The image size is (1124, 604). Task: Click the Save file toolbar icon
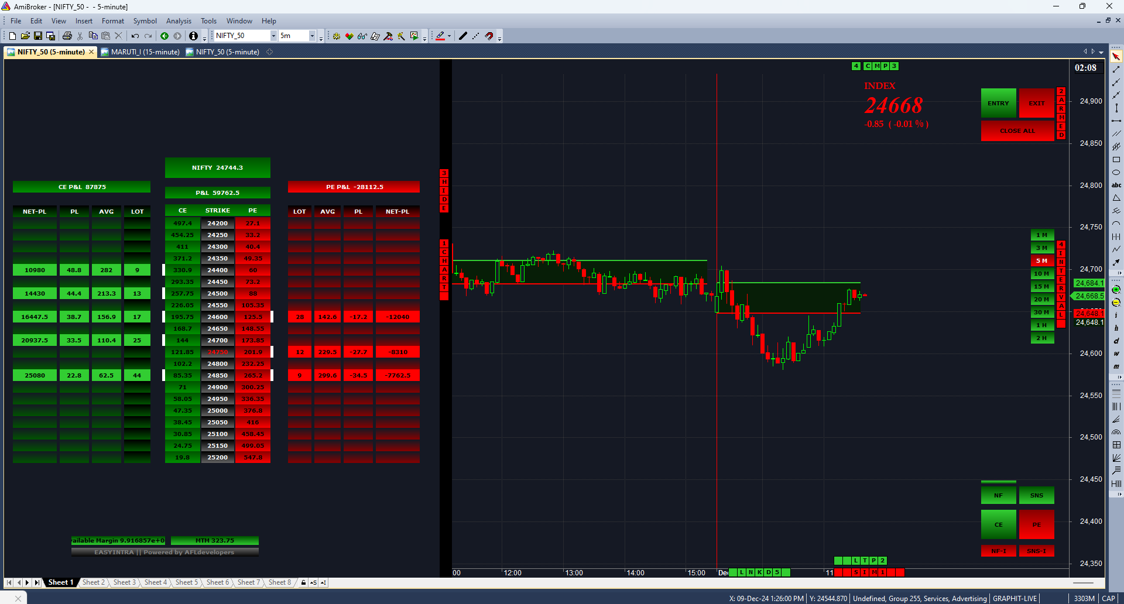pyautogui.click(x=38, y=36)
